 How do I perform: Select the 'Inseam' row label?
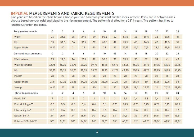tap(18, 76)
